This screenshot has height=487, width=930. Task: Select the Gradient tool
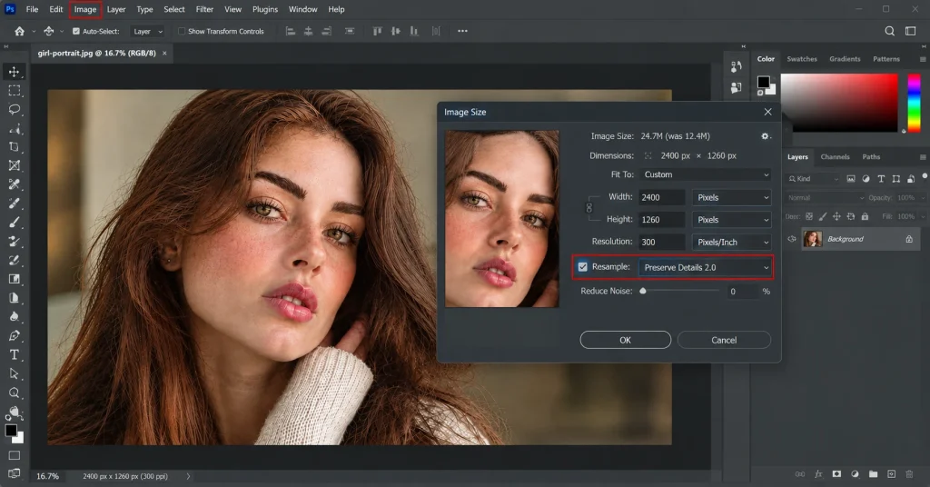point(14,279)
